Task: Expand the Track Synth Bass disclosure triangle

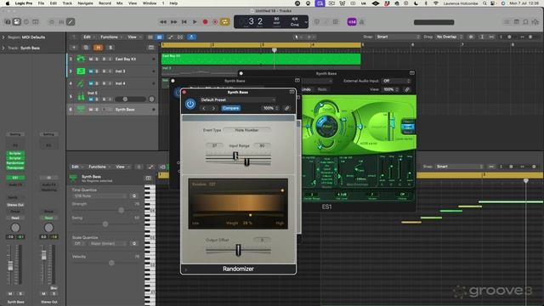Action: click(3, 48)
